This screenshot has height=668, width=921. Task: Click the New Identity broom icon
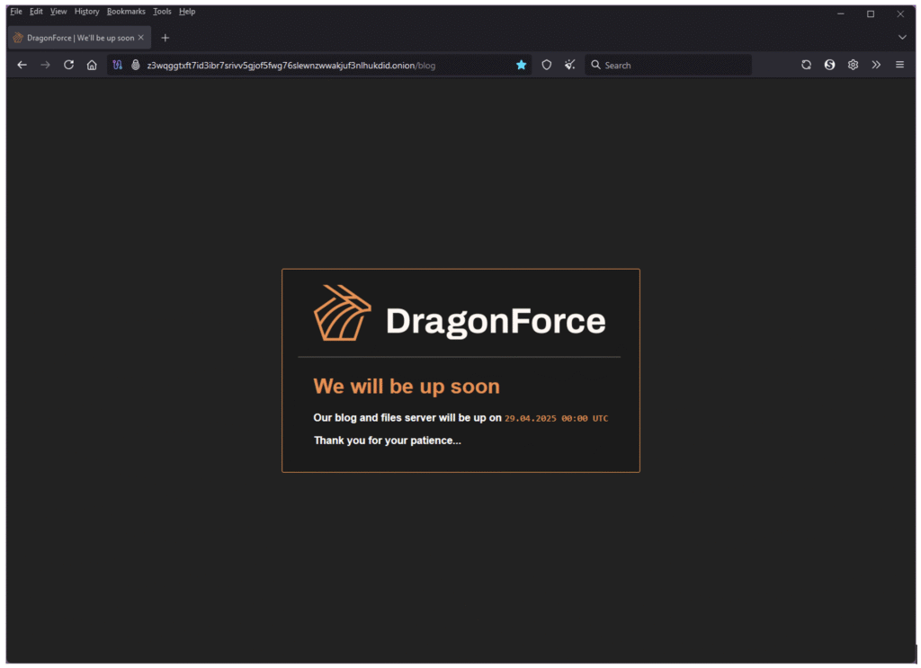tap(569, 65)
